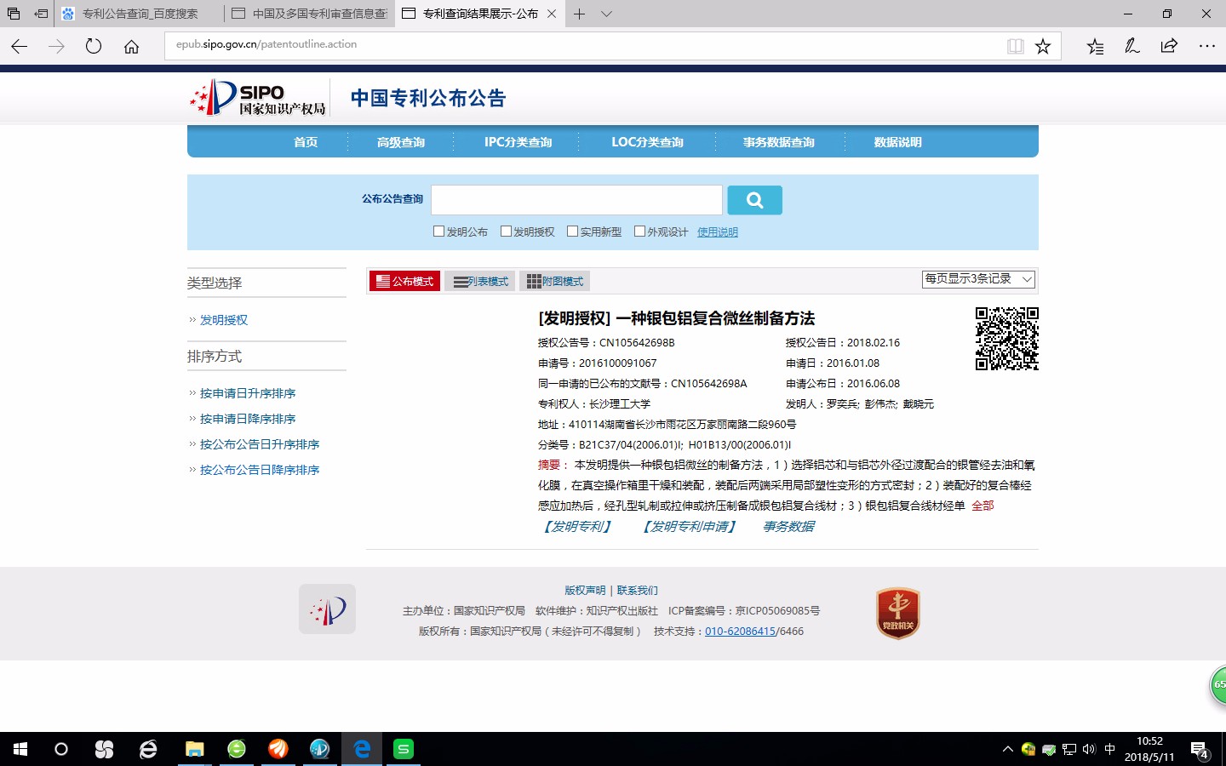Click the SIPO logo in header

pyautogui.click(x=258, y=99)
